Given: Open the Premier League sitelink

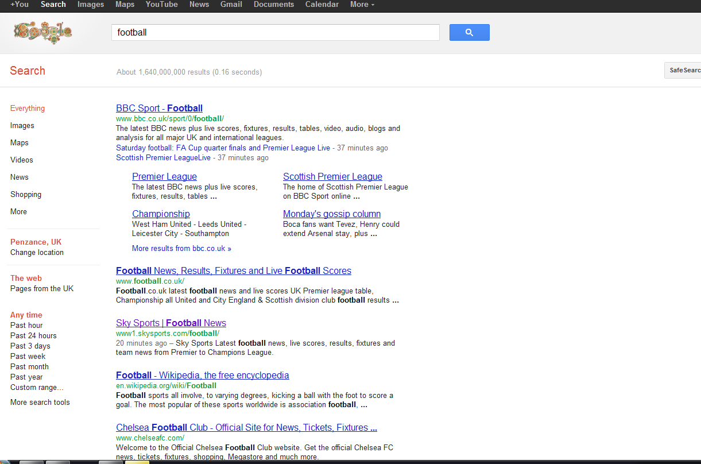Looking at the screenshot, I should pyautogui.click(x=164, y=177).
